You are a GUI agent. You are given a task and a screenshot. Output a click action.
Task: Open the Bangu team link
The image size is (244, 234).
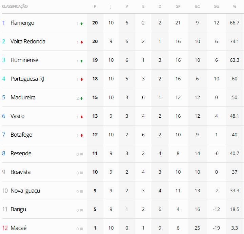pyautogui.click(x=18, y=209)
